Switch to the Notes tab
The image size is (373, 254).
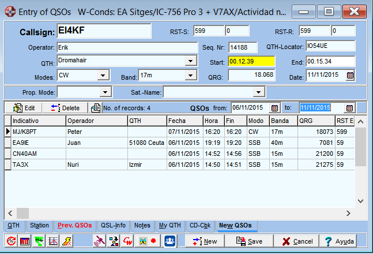click(142, 225)
